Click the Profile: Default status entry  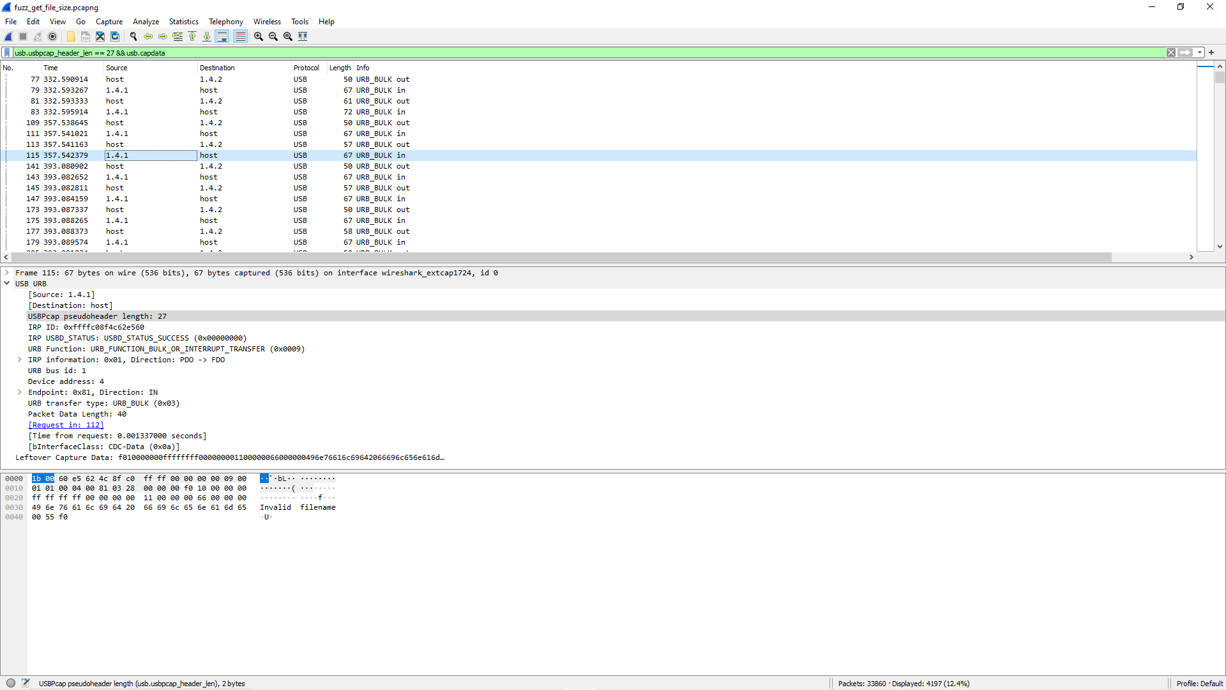click(x=1199, y=683)
